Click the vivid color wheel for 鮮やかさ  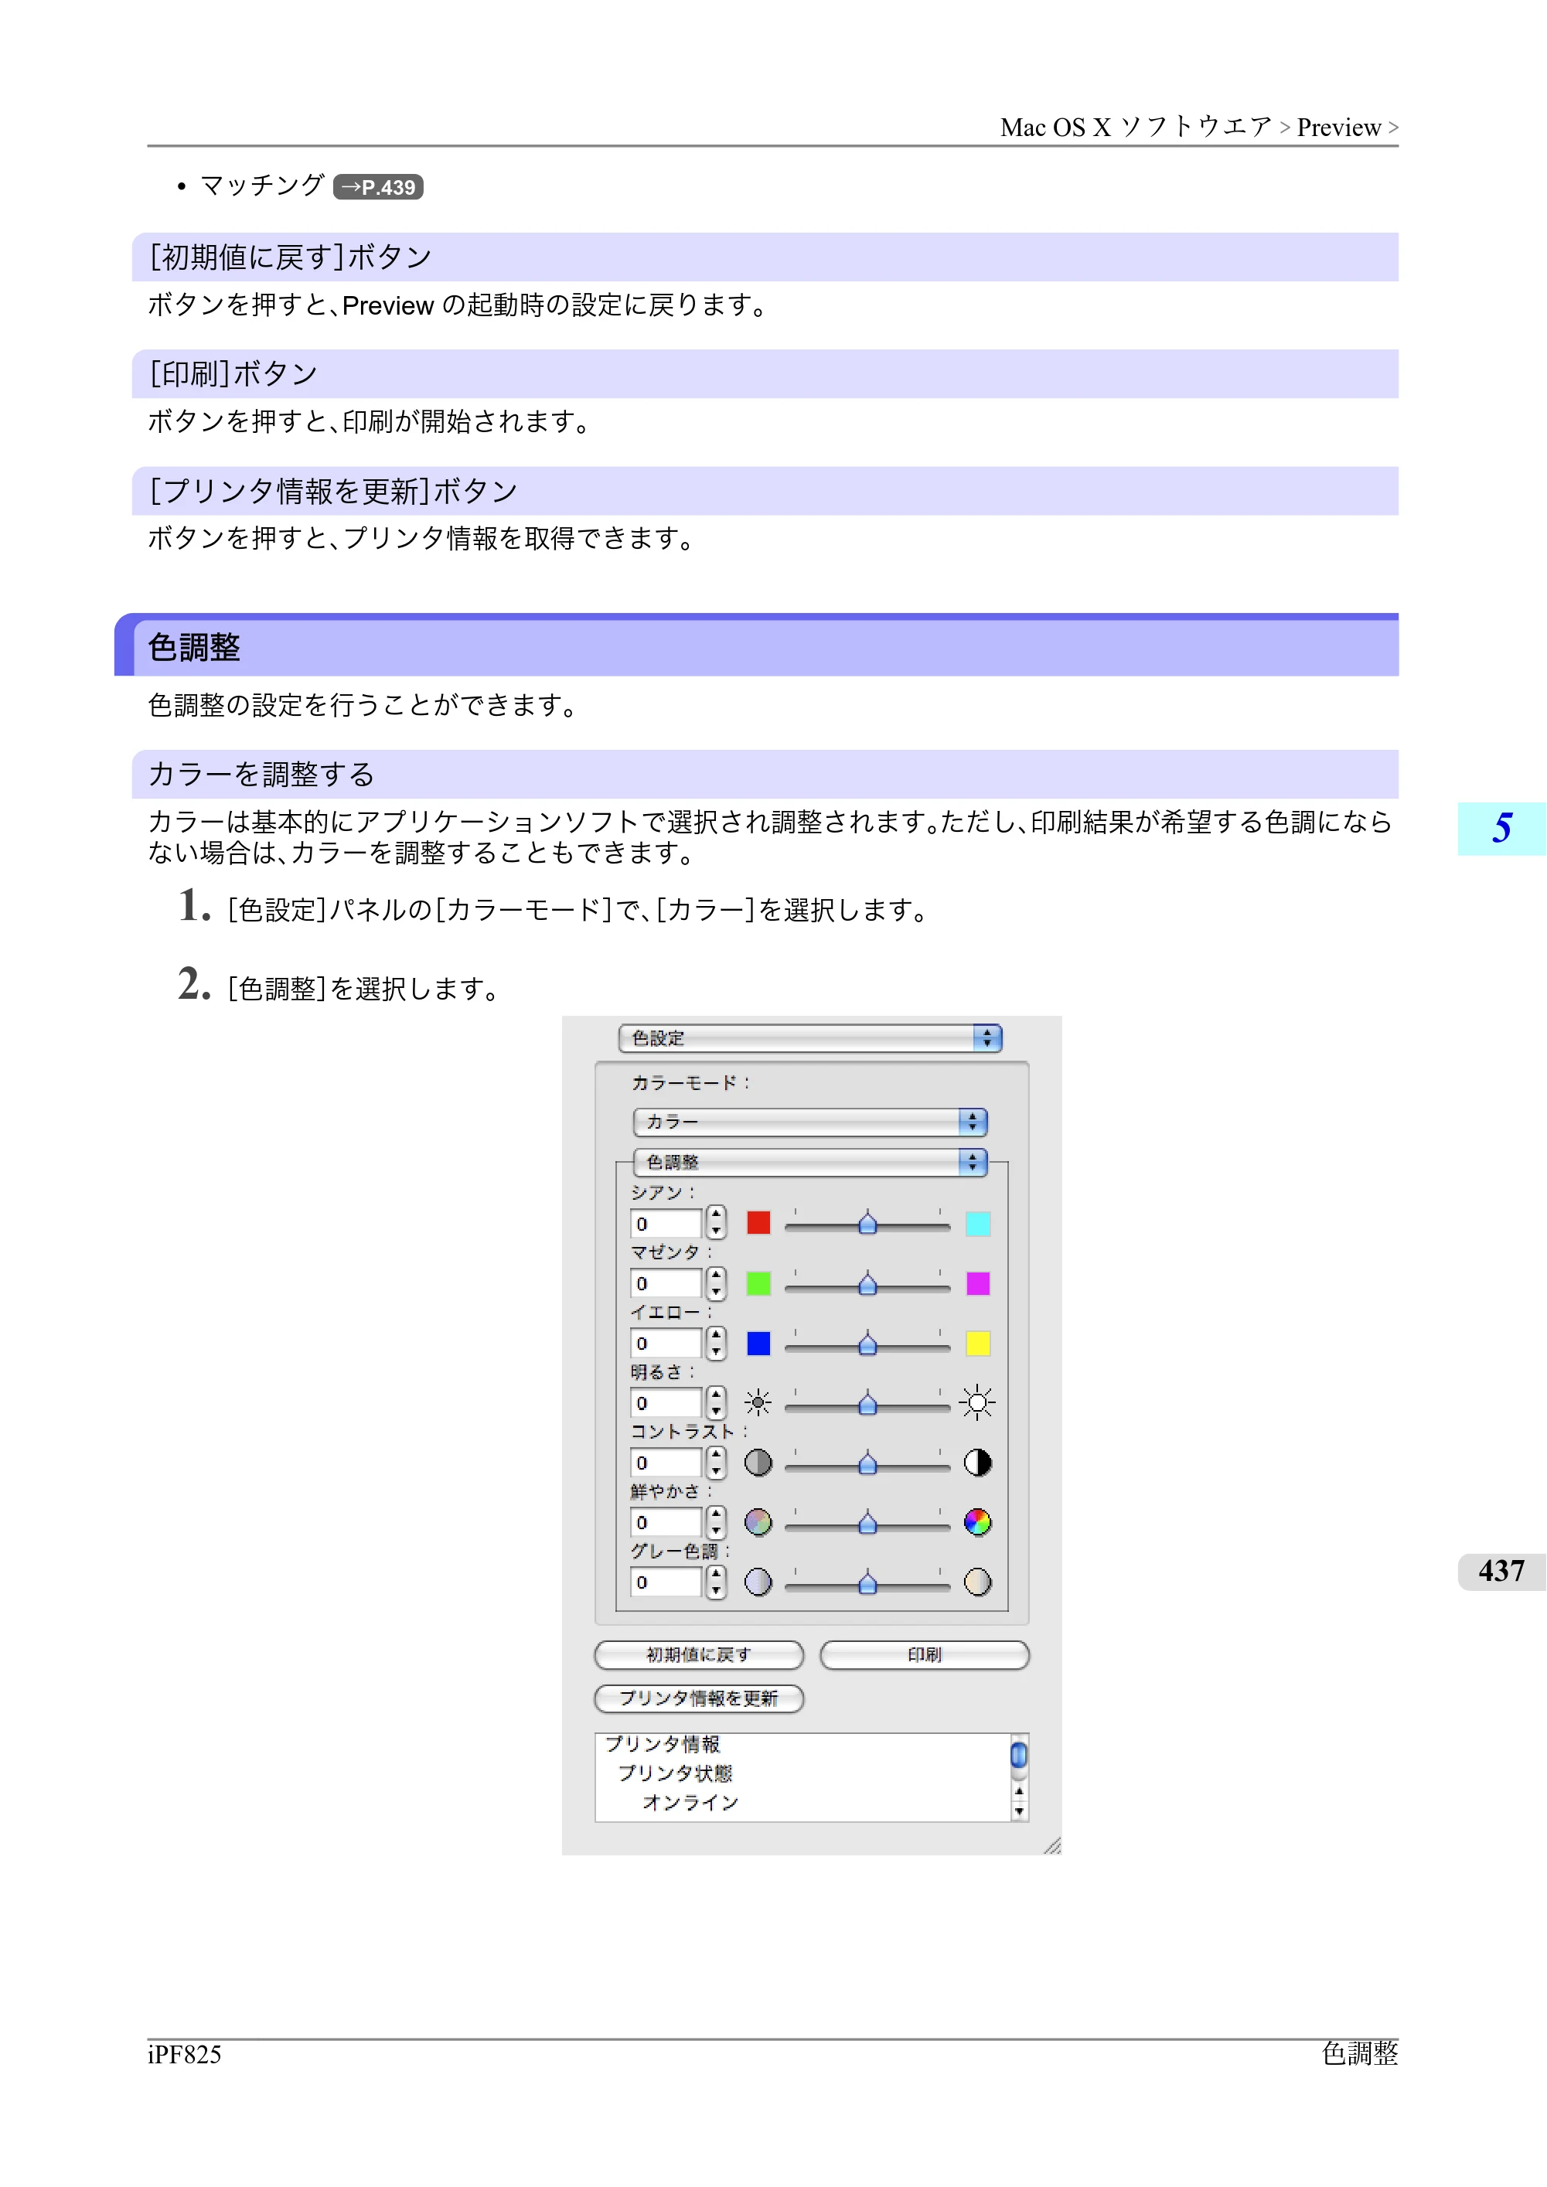click(x=977, y=1522)
